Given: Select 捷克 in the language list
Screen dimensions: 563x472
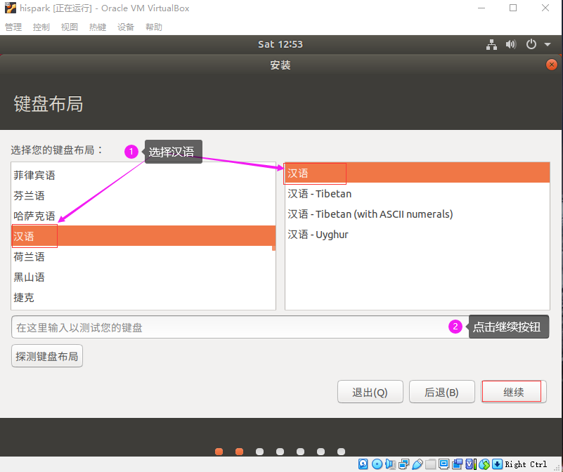Looking at the screenshot, I should click(x=143, y=298).
